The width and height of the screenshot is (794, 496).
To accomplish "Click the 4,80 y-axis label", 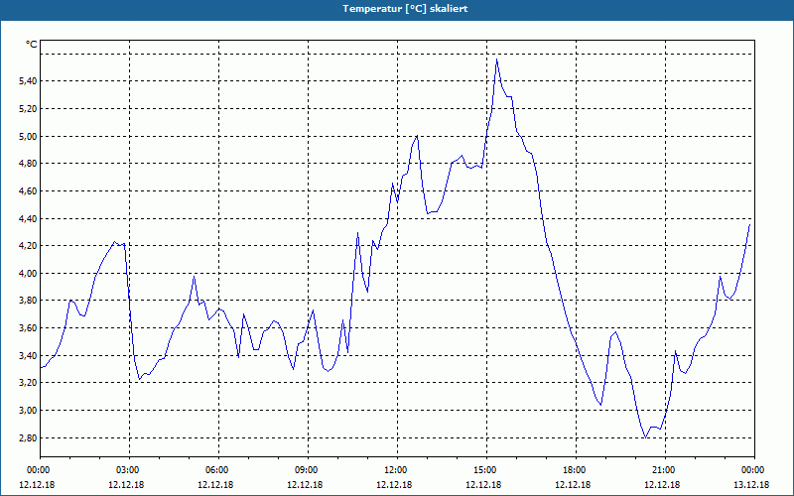I will [28, 164].
